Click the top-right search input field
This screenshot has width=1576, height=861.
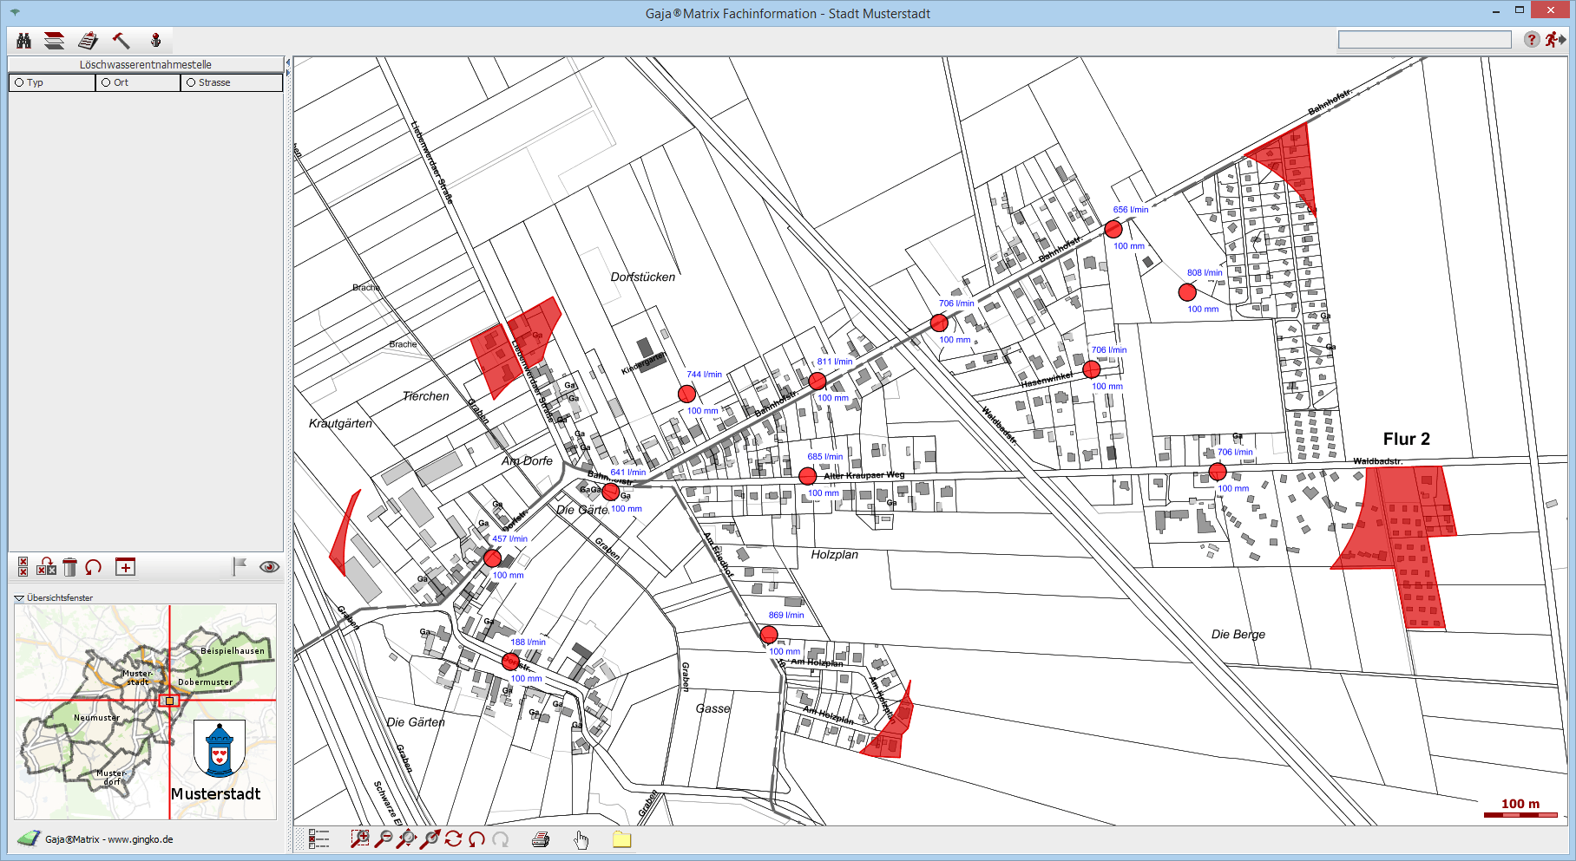point(1424,40)
